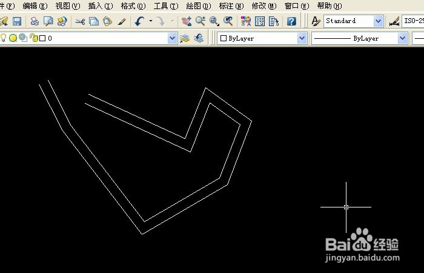Open the Redo history dropdown arrow
This screenshot has height=273, width=424.
tap(173, 21)
